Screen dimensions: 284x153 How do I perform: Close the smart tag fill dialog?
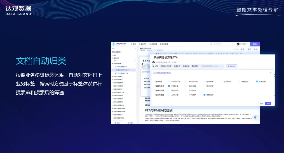pos(271,73)
